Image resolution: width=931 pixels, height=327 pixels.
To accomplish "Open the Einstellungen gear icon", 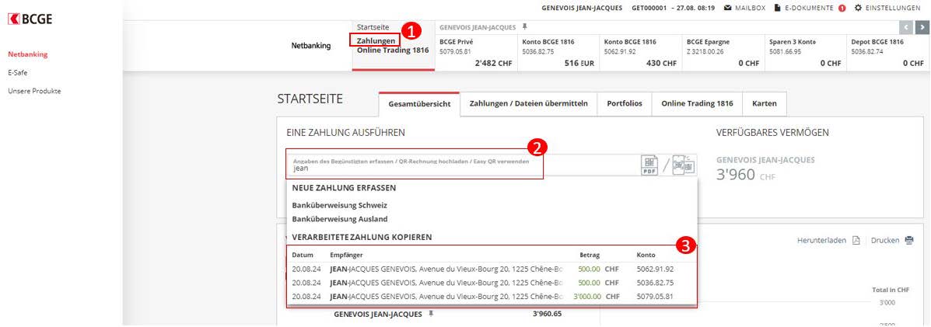I will coord(858,9).
